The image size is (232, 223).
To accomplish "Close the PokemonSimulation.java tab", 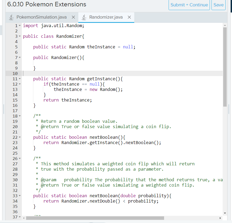I will click(x=73, y=17).
